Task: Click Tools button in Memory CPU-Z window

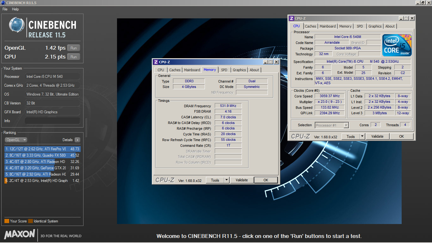Action: (215, 180)
